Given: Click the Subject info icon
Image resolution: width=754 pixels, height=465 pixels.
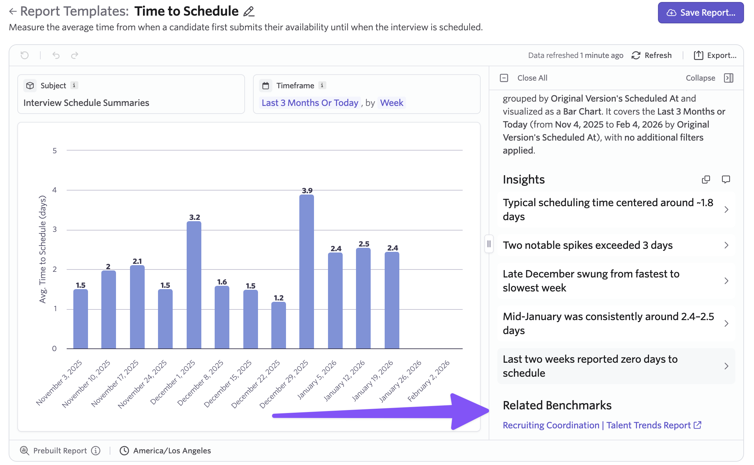Looking at the screenshot, I should point(74,85).
